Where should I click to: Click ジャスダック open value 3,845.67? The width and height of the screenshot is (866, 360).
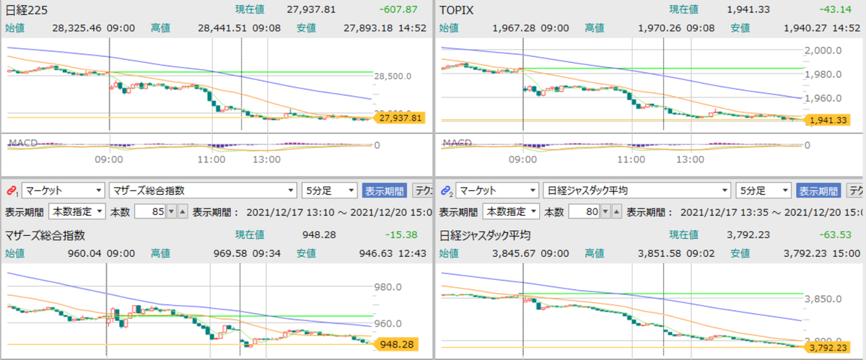point(514,254)
